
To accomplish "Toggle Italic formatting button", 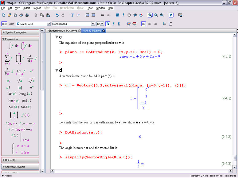I will pyautogui.click(x=113, y=24).
